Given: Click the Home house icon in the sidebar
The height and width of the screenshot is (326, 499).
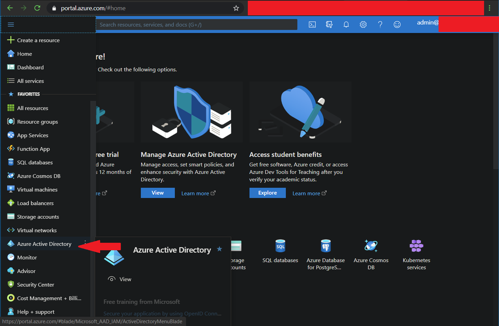Looking at the screenshot, I should tap(11, 53).
